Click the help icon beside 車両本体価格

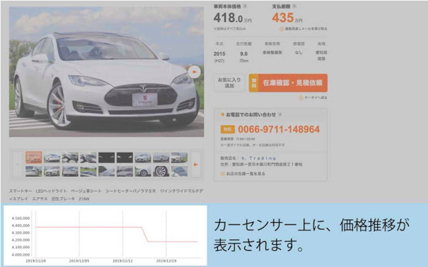[x=245, y=6]
